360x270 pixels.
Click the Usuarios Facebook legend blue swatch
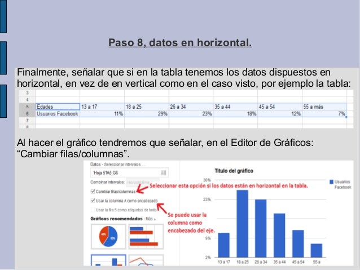(x=331, y=182)
